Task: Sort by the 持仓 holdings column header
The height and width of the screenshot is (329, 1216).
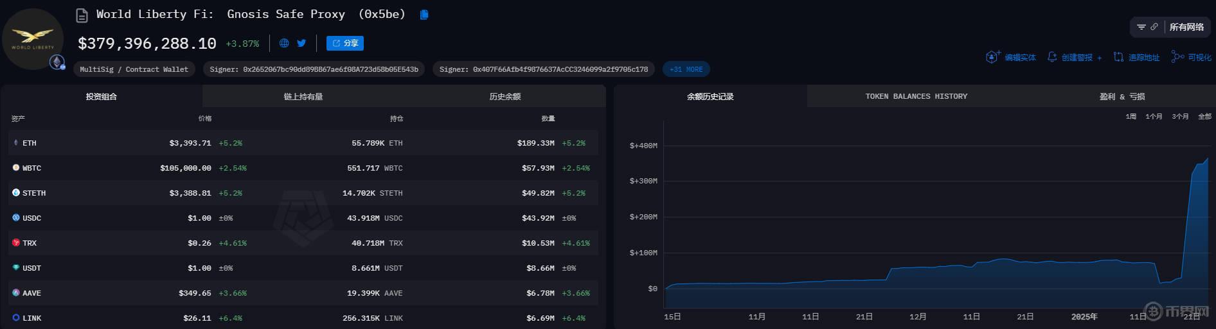Action: point(397,119)
